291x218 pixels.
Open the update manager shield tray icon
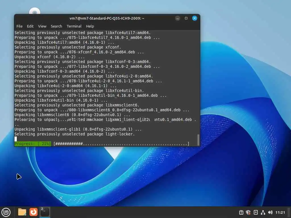[x=248, y=212]
